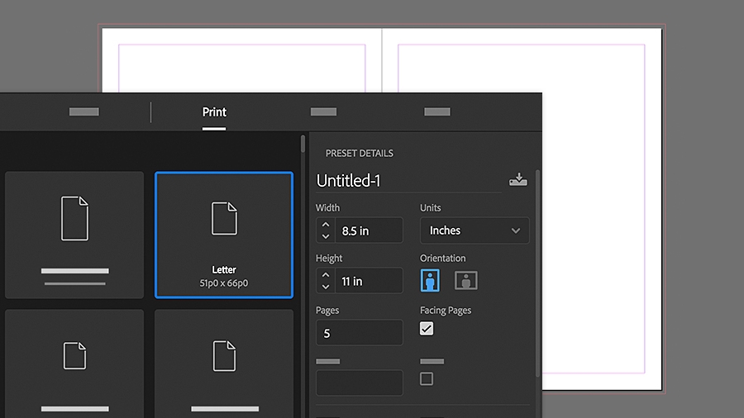Click the Pages field showing 5

point(360,333)
